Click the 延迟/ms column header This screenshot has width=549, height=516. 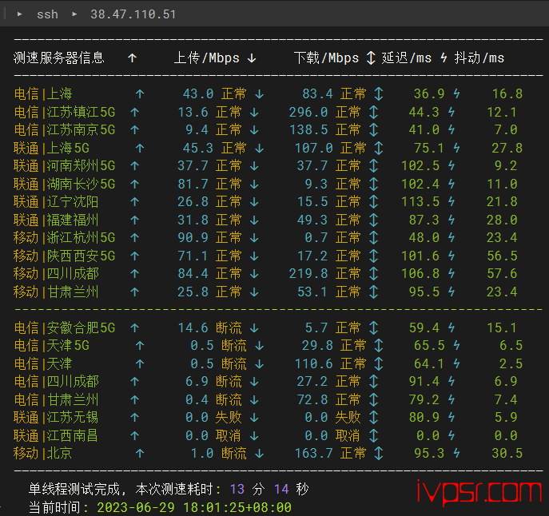407,58
